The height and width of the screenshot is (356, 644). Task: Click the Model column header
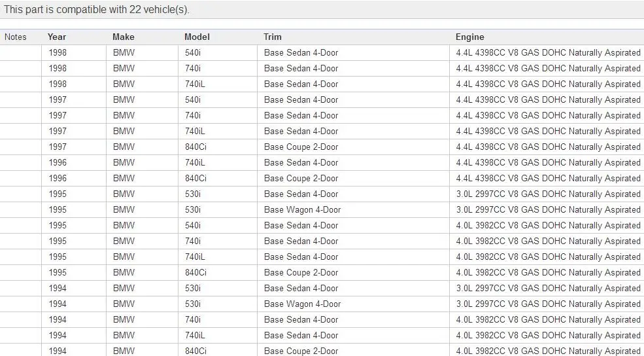pos(197,37)
